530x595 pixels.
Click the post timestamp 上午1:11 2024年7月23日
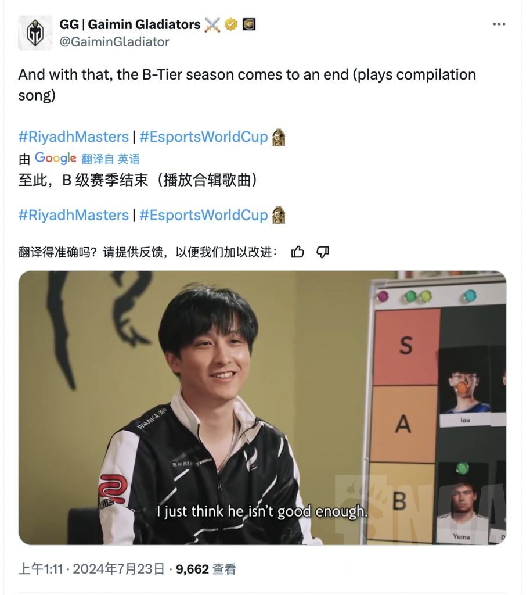(91, 569)
